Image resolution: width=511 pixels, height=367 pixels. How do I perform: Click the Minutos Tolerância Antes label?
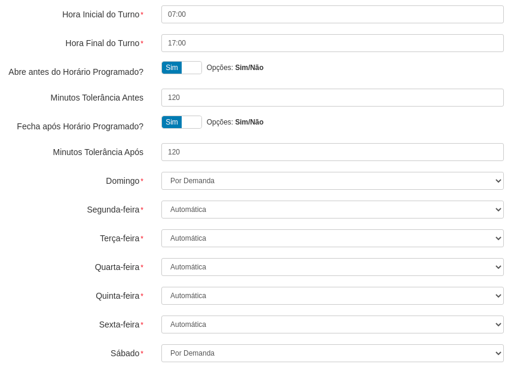97,98
